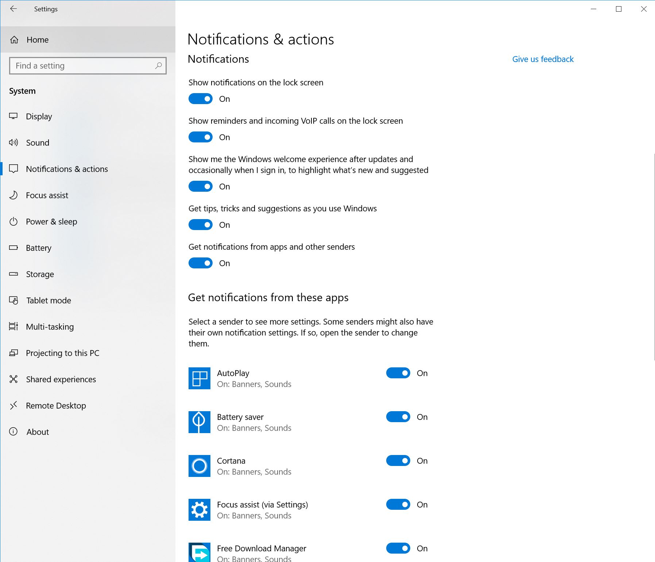Viewport: 655px width, 562px height.
Task: Open the Sound settings page
Action: click(88, 142)
